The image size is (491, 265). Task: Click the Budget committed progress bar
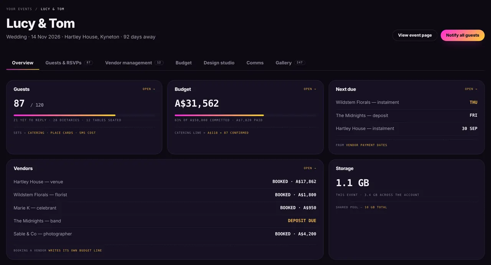245,115
